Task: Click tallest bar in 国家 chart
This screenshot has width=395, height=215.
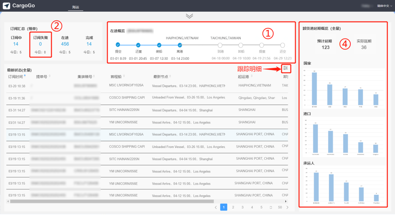Action: [314, 89]
